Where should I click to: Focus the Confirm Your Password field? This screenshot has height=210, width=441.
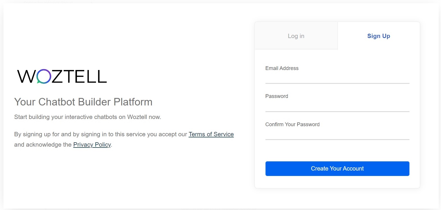click(337, 134)
